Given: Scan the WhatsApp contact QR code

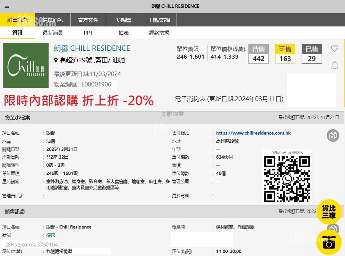Looking at the screenshot, I should pyautogui.click(x=287, y=179).
